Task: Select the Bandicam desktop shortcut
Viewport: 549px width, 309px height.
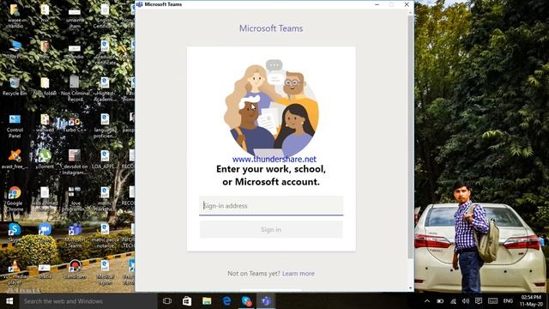Action: pyautogui.click(x=75, y=269)
